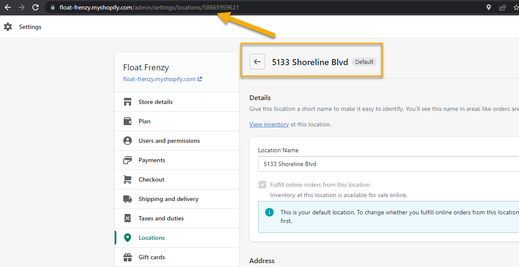Screen dimensions: 519x267
Task: Select Locations in the settings sidebar
Action: pyautogui.click(x=151, y=238)
